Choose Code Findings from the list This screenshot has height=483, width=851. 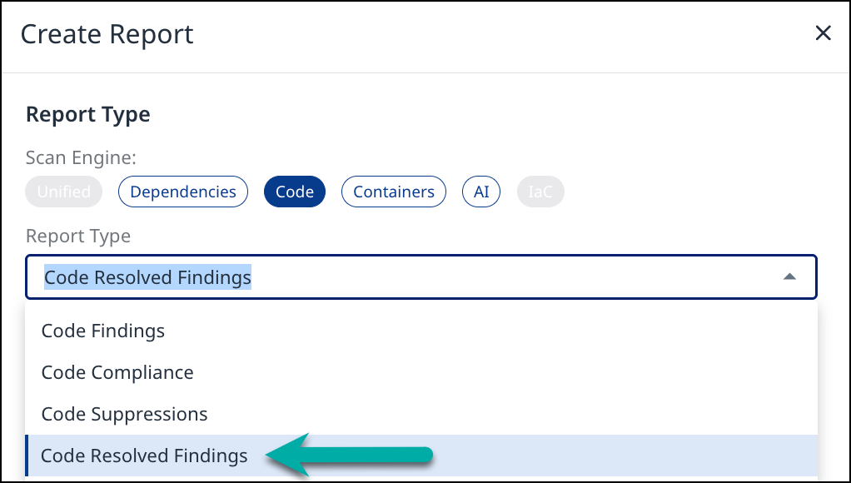[103, 331]
